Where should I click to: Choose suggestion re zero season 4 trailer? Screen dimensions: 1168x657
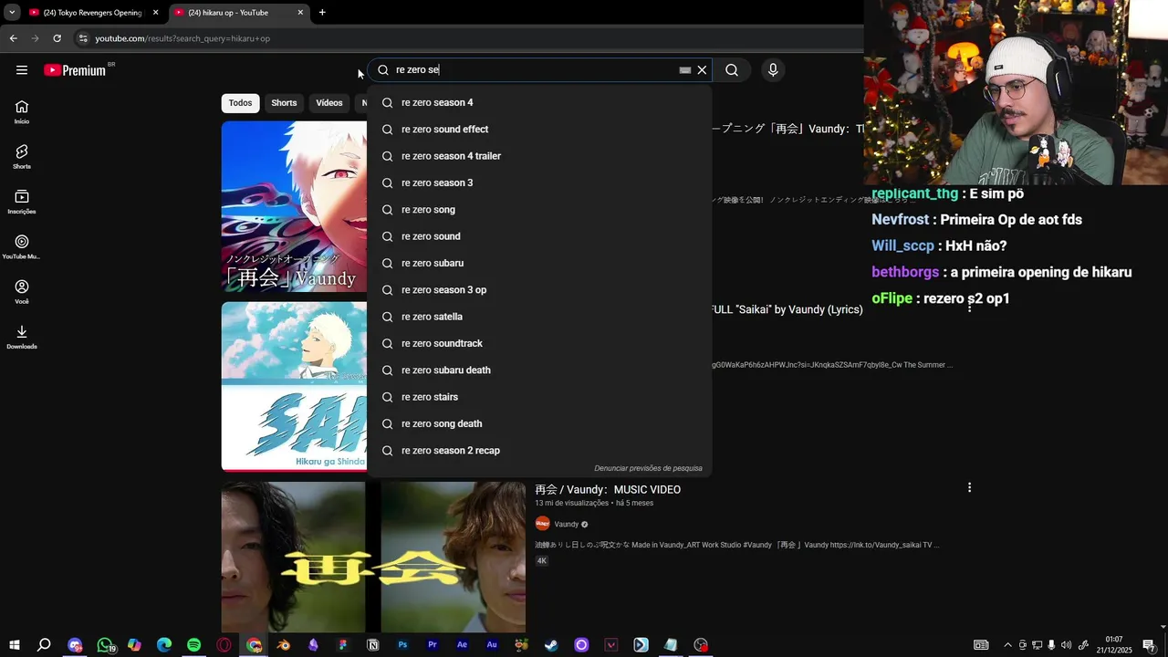point(539,156)
